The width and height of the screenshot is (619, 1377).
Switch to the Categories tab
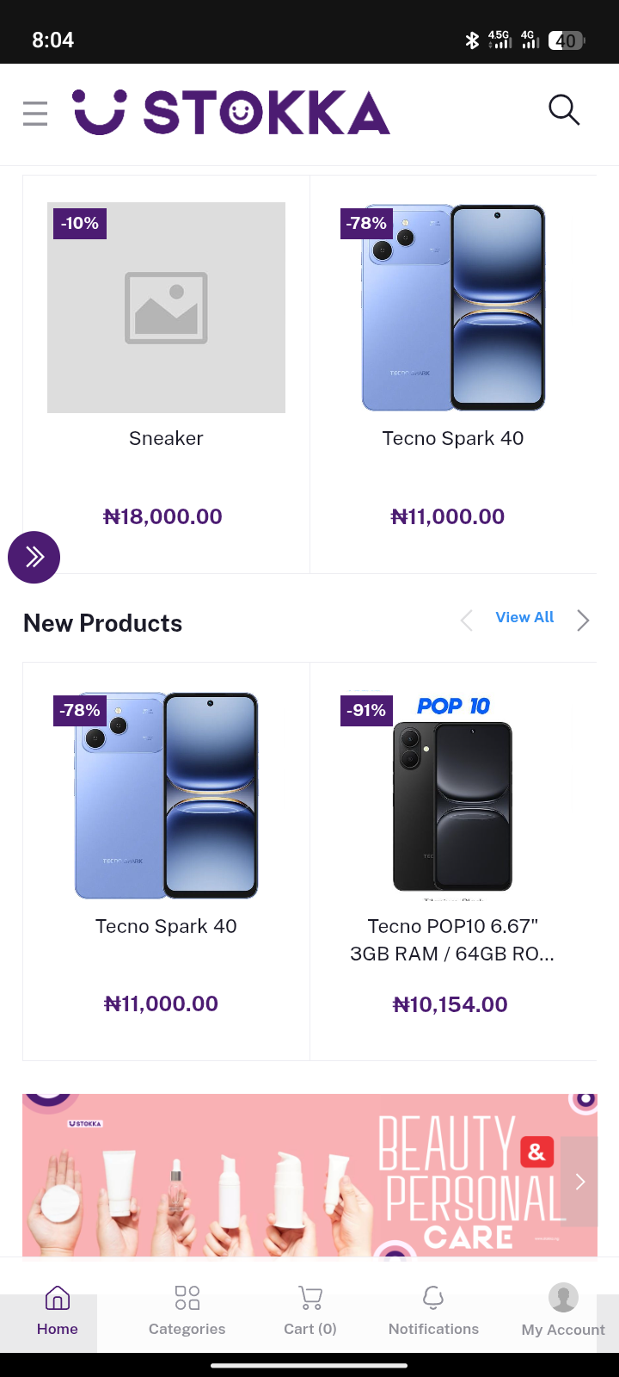pyautogui.click(x=187, y=1311)
